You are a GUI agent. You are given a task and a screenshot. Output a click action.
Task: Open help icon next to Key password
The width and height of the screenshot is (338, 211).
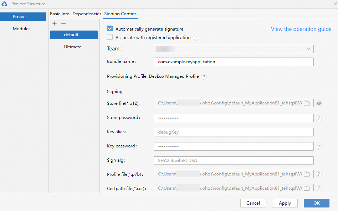tap(319, 147)
